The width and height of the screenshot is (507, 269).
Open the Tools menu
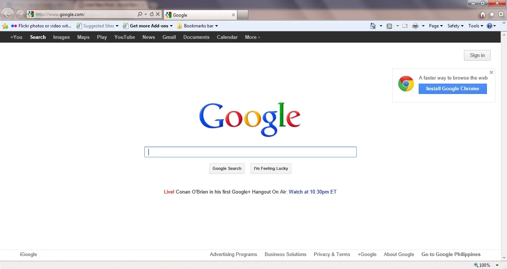pyautogui.click(x=476, y=26)
